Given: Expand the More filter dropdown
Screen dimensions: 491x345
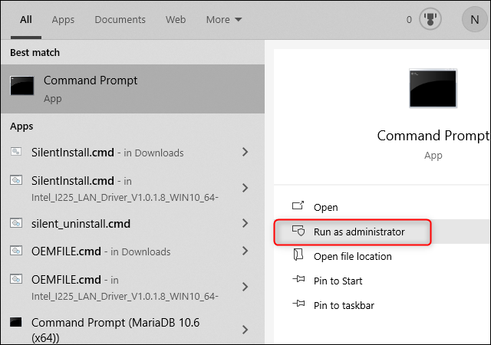Looking at the screenshot, I should pyautogui.click(x=224, y=20).
